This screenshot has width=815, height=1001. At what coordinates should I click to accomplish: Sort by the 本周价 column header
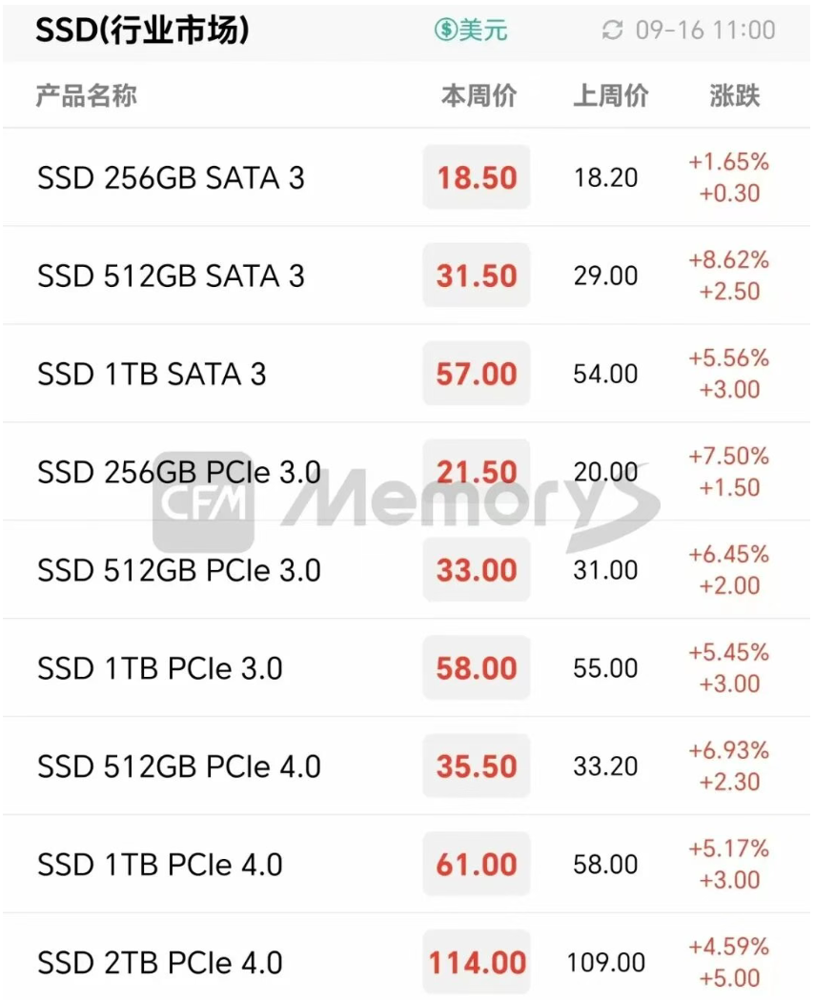click(x=479, y=96)
